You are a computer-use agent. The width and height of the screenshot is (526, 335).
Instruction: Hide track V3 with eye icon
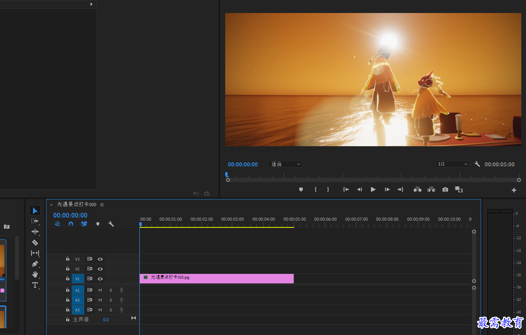[x=100, y=259]
